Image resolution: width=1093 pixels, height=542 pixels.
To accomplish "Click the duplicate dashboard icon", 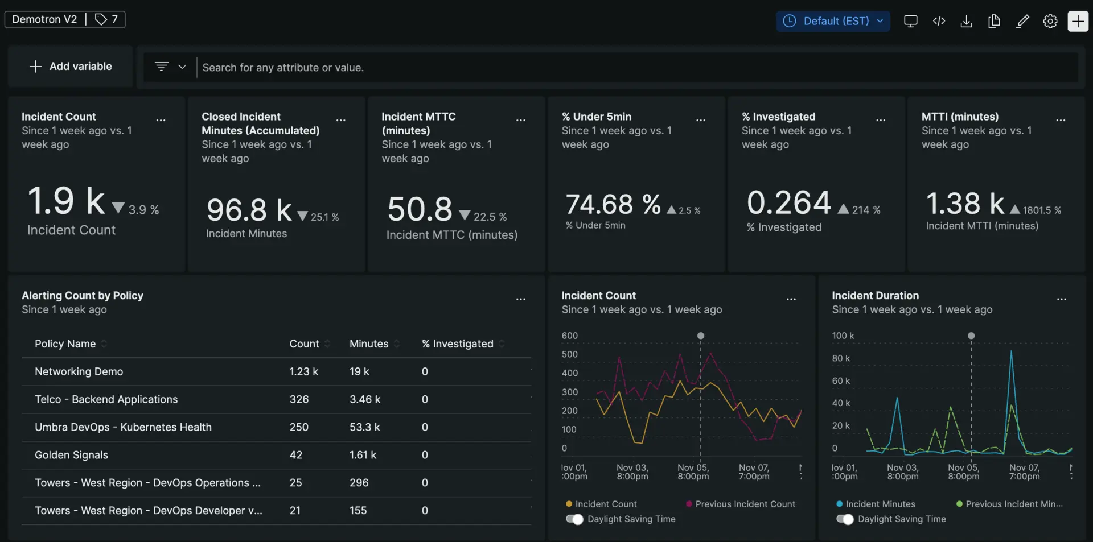I will (x=994, y=22).
